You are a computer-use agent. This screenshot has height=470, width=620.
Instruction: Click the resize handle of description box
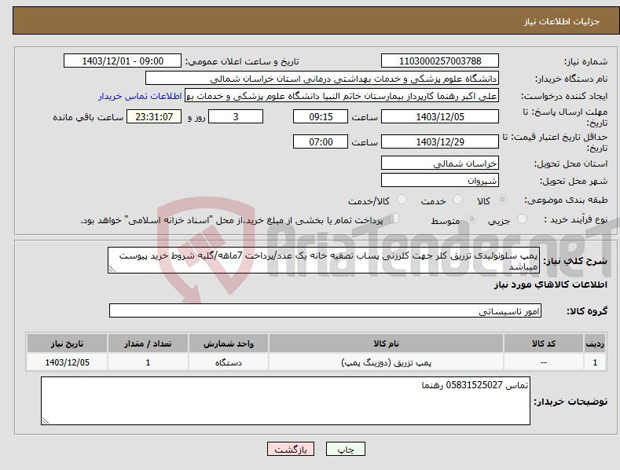pyautogui.click(x=112, y=269)
